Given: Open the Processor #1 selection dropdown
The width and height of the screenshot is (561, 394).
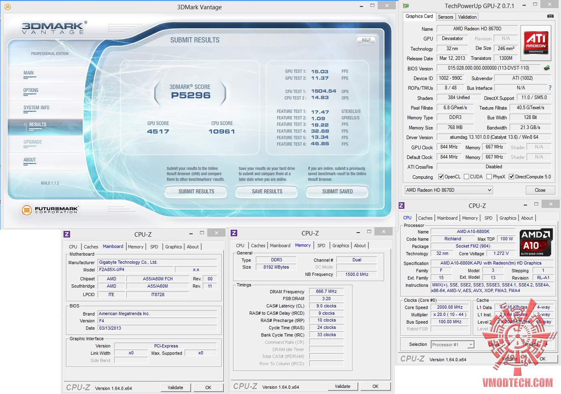Looking at the screenshot, I should tap(452, 345).
